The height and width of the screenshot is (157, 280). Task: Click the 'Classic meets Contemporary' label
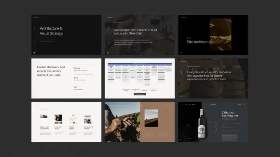[x=44, y=128]
